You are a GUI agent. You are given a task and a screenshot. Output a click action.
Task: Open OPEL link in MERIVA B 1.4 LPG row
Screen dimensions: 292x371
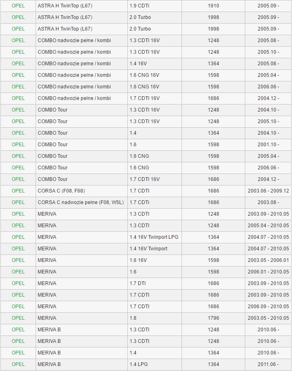tap(18, 364)
